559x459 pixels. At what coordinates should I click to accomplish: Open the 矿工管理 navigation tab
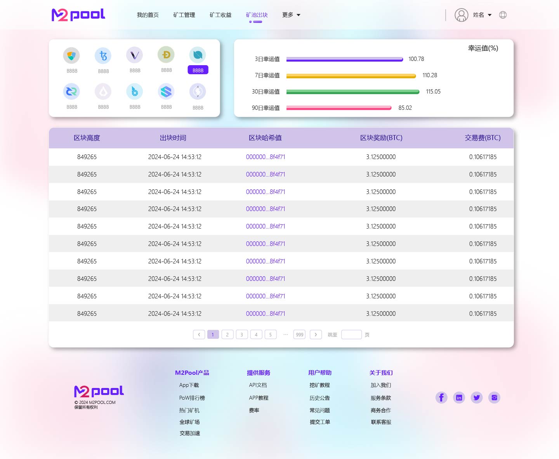pyautogui.click(x=184, y=15)
